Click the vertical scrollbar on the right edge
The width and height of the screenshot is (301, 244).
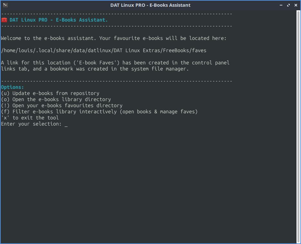(x=298, y=126)
